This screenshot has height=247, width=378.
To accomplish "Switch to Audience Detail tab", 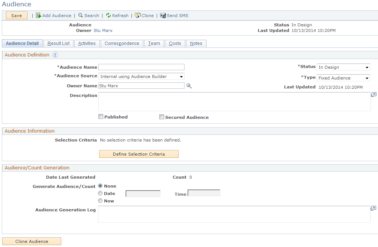I will tap(22, 43).
